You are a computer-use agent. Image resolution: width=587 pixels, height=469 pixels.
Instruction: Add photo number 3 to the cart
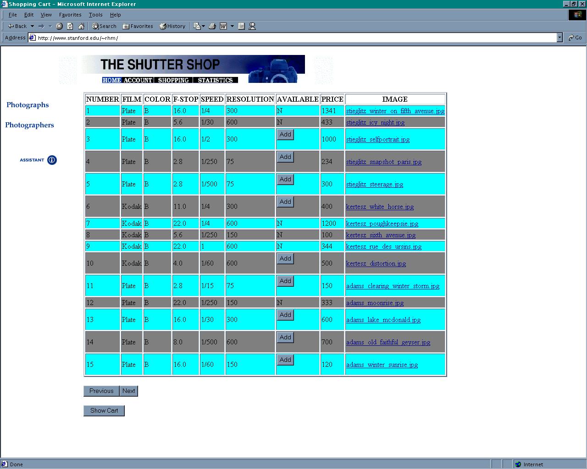(285, 135)
